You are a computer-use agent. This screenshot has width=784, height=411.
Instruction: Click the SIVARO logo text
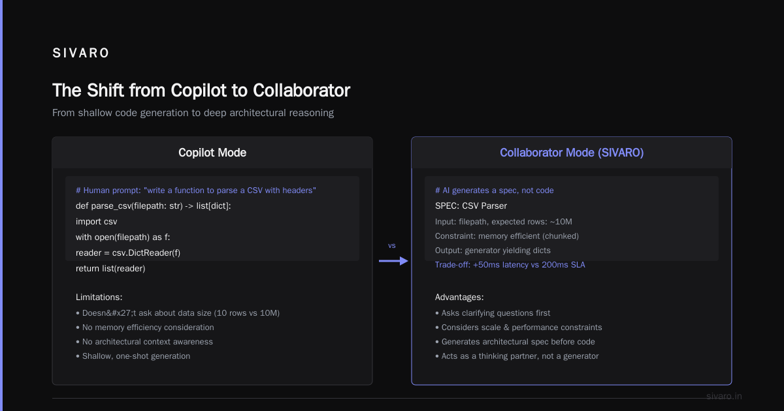point(81,53)
